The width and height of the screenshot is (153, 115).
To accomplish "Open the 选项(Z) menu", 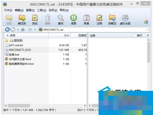I will [x=53, y=10].
